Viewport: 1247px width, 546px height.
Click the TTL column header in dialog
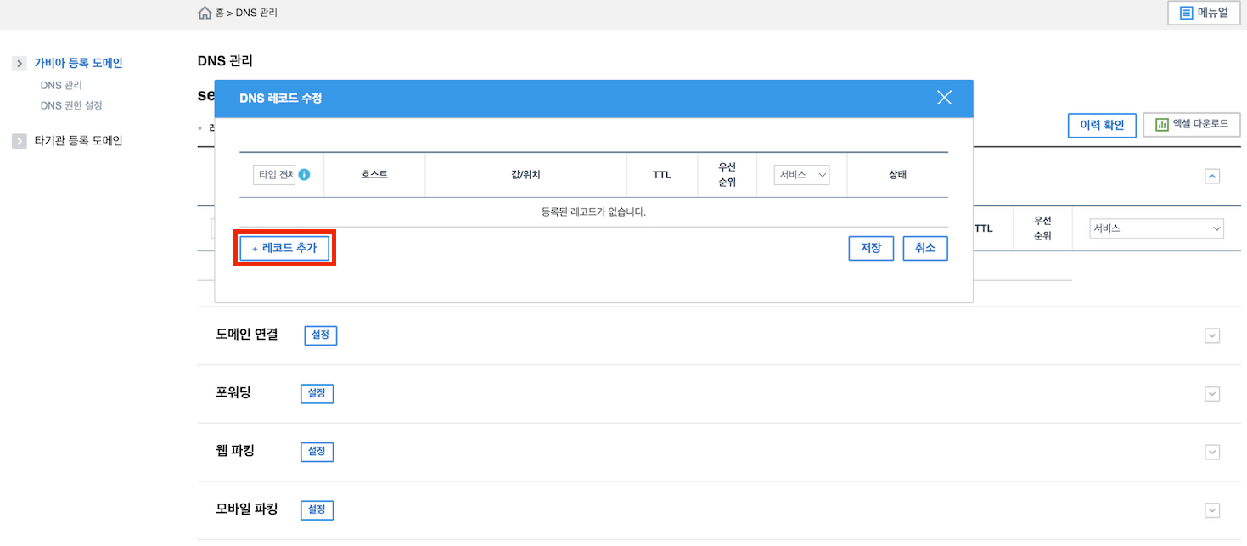pos(662,175)
